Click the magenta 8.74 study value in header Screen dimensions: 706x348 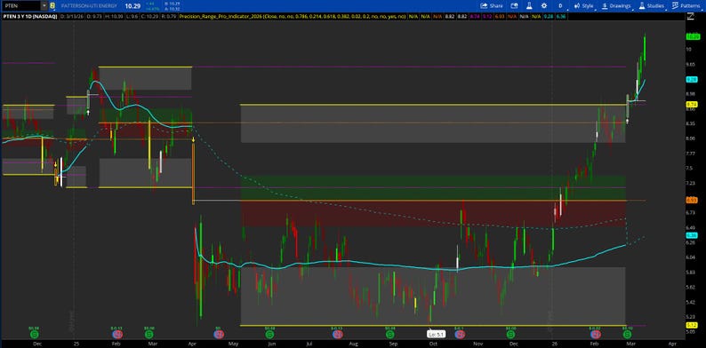point(475,16)
